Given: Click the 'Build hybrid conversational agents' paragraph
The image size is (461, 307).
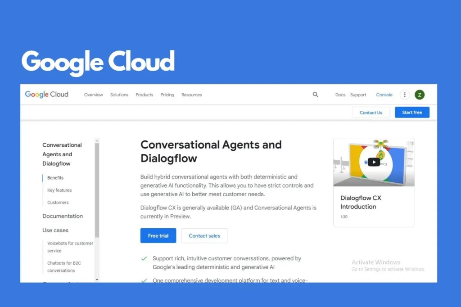Looking at the screenshot, I should [227, 185].
